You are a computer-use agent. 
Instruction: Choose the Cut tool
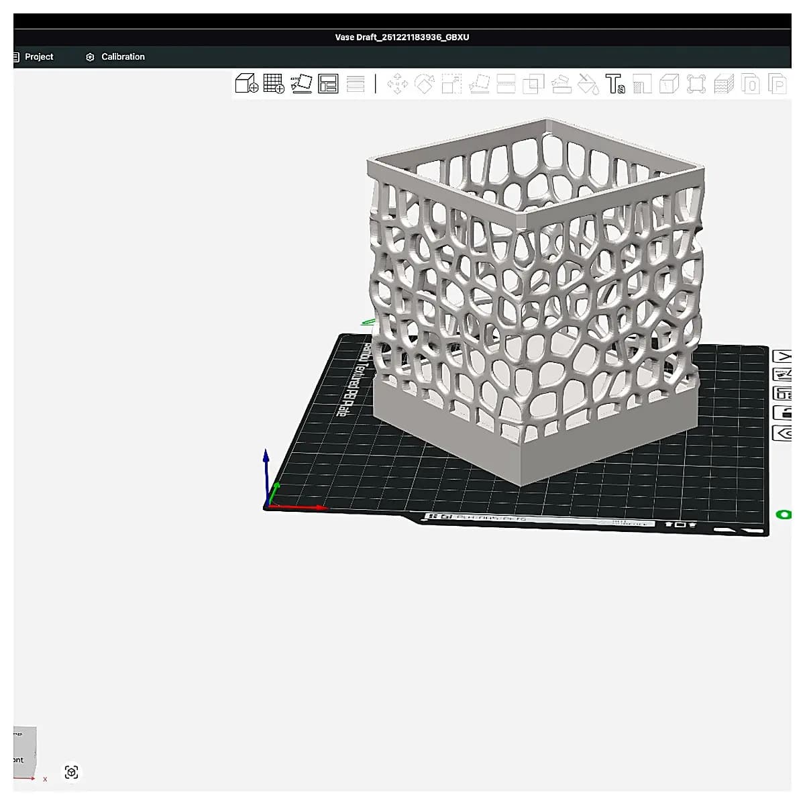coord(506,84)
